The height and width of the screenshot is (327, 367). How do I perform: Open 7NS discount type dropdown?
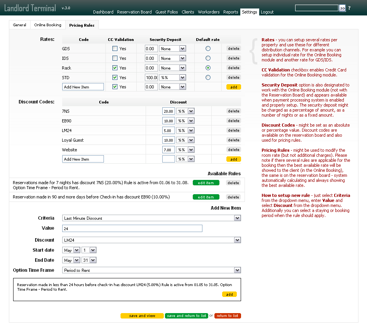click(185, 111)
